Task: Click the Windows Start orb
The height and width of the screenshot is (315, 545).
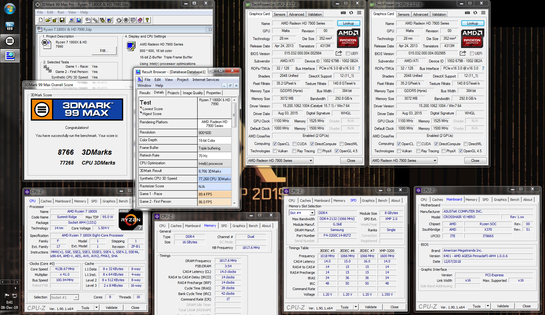Action: point(10,9)
